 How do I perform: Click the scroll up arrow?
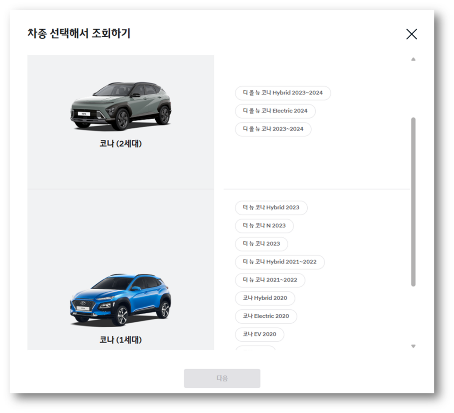(414, 59)
